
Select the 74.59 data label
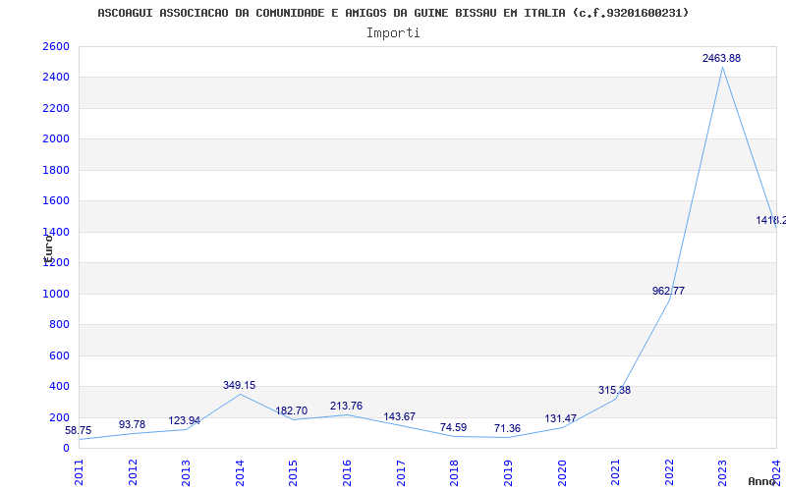click(453, 428)
